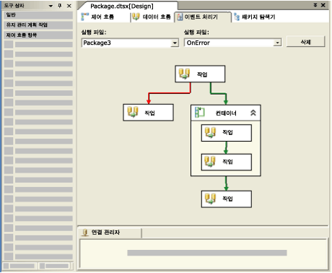This screenshot has height=273, width=332.
Task: Select the Package.dtsx[Design] document tab
Action: point(122,6)
